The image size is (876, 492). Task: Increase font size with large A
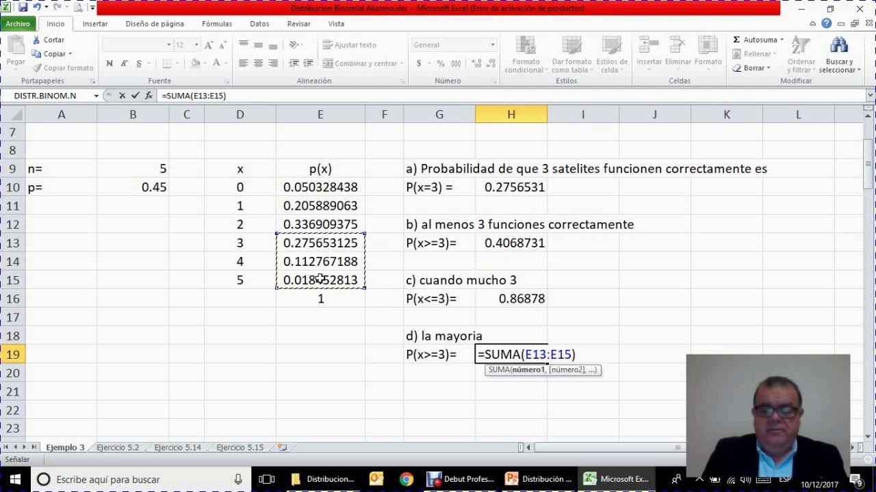tap(209, 45)
